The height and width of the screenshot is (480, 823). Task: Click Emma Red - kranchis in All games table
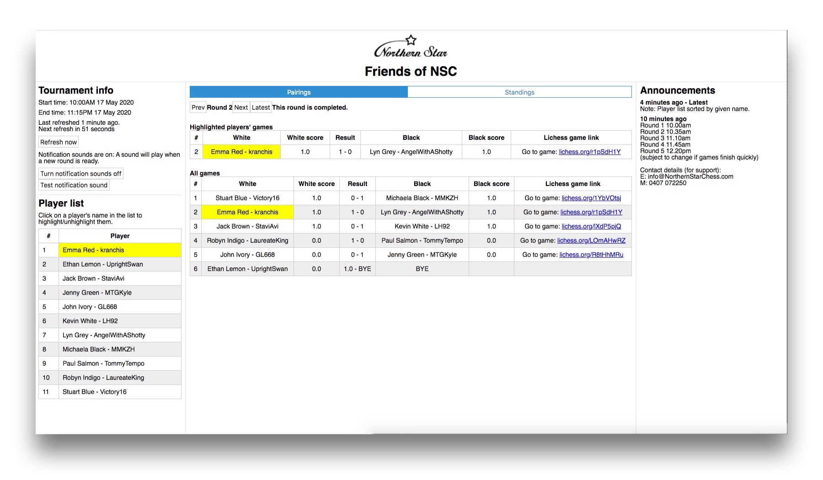(247, 212)
